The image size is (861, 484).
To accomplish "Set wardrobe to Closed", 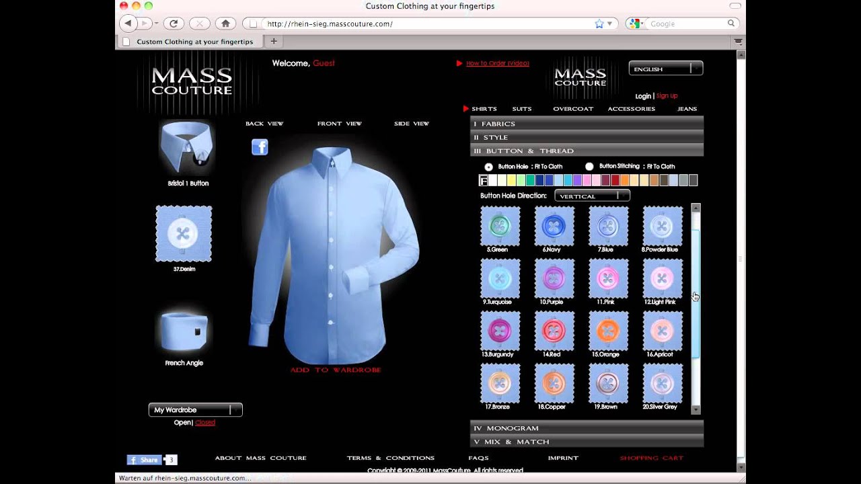I will [x=205, y=423].
